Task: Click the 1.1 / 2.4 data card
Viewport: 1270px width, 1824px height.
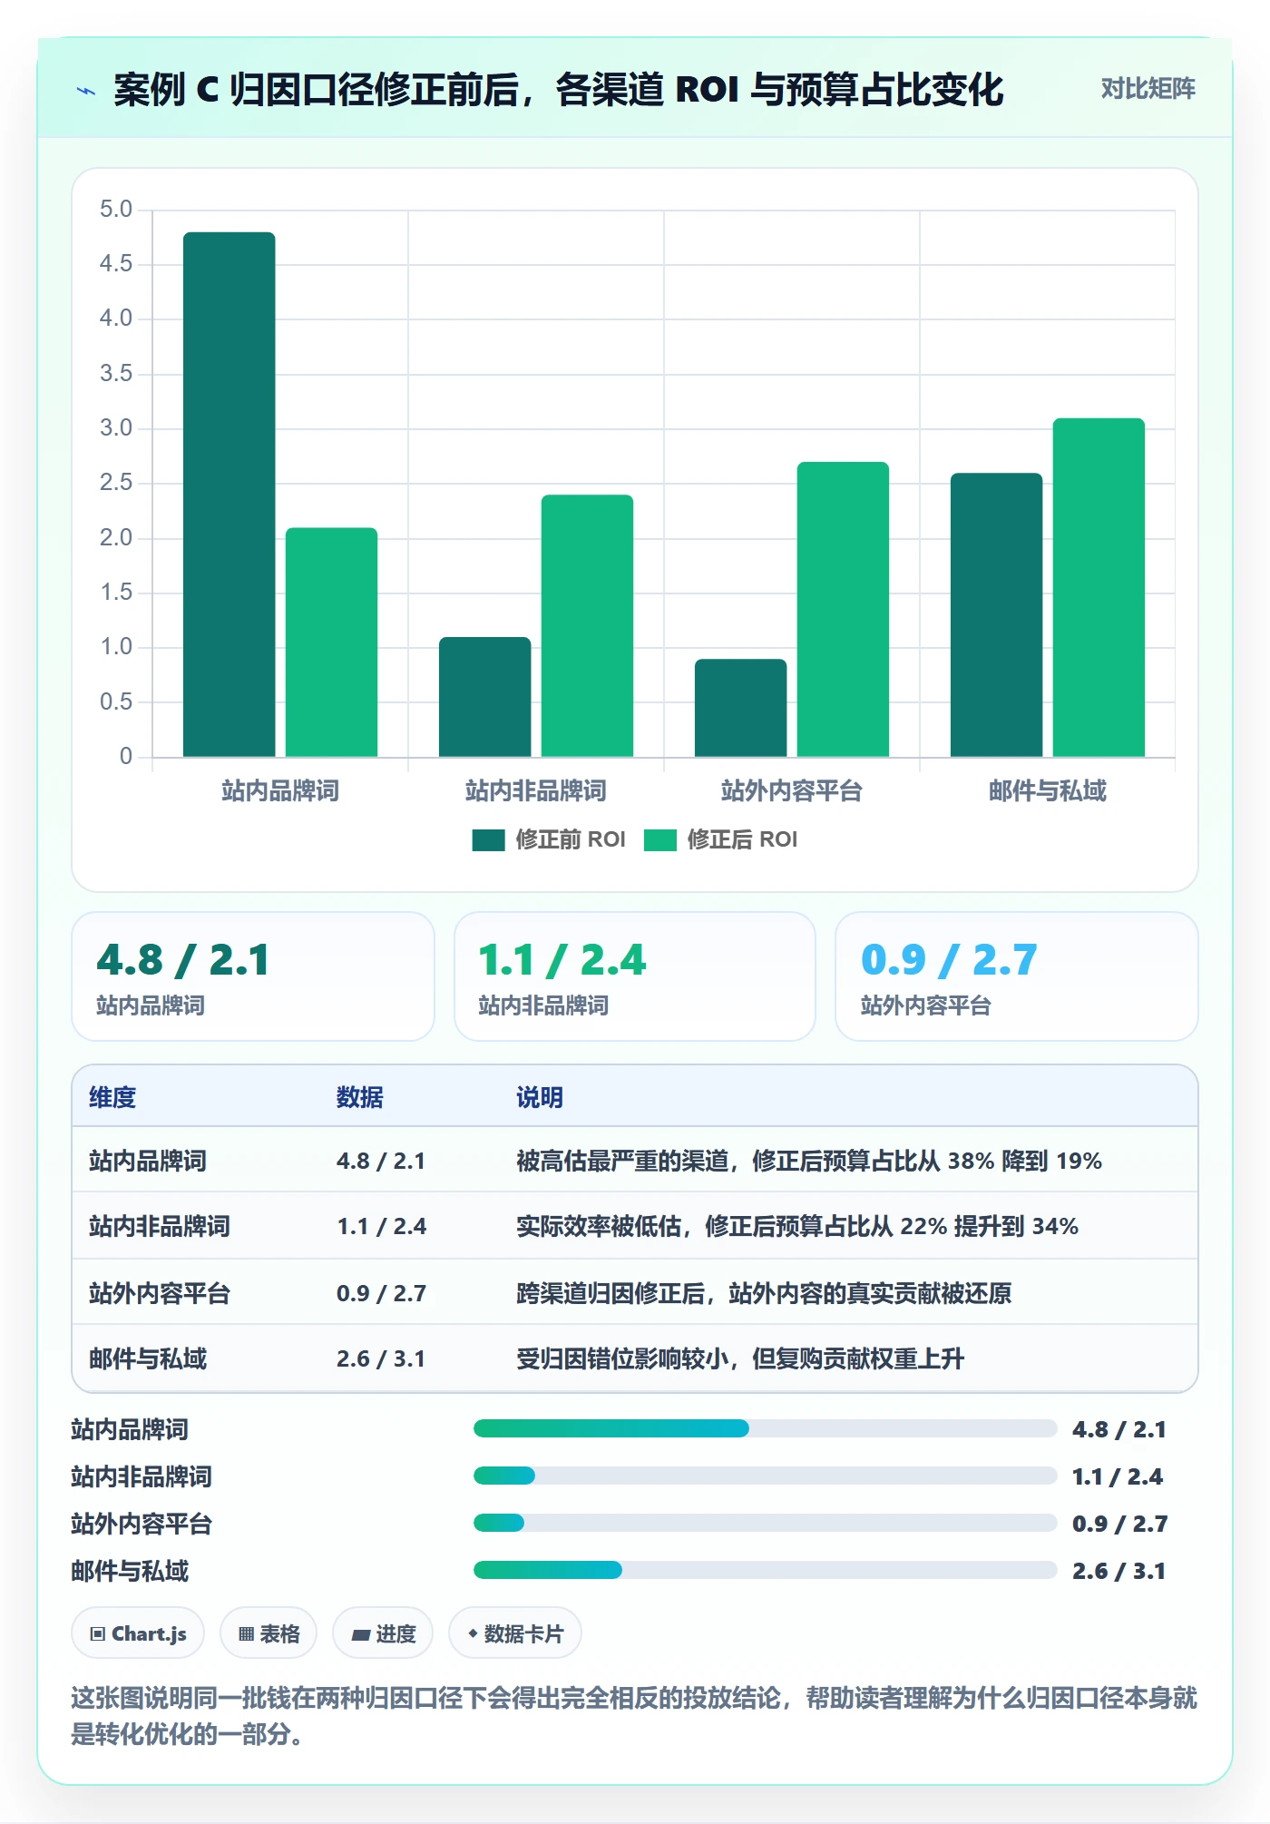Action: (x=635, y=976)
